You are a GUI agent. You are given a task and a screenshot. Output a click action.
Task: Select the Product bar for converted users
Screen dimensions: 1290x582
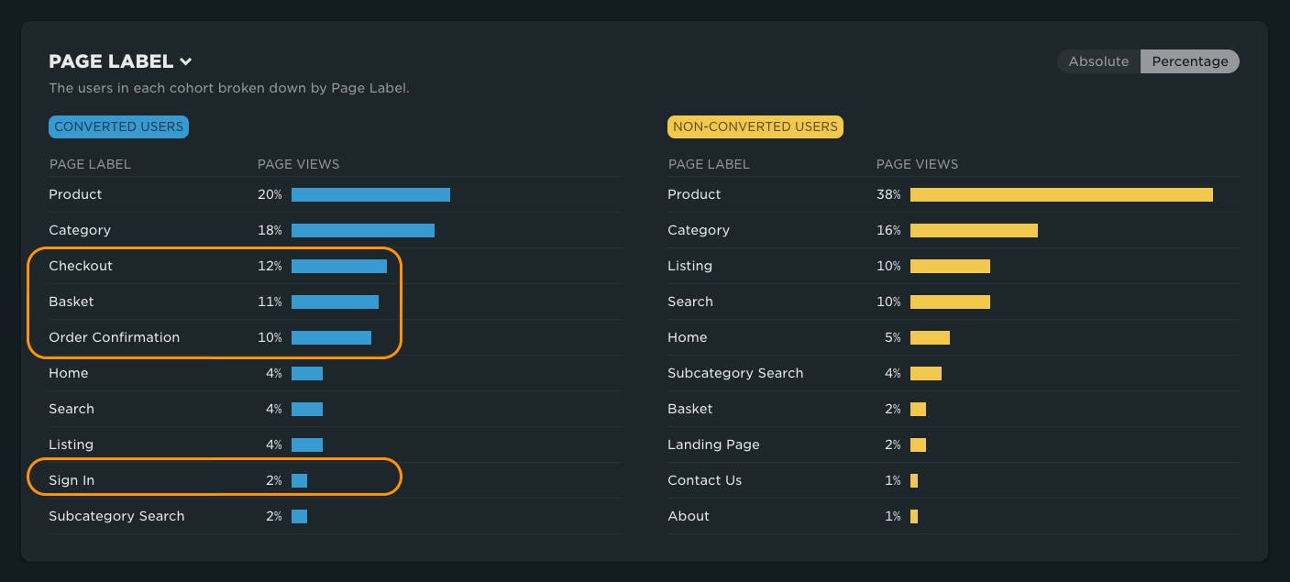370,194
